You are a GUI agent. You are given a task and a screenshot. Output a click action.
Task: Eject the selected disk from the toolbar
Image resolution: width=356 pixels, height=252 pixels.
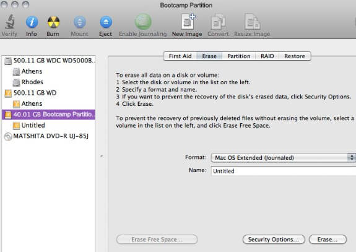coord(106,22)
